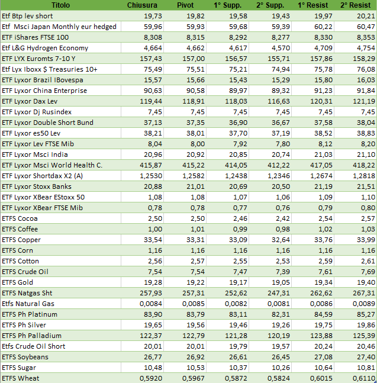Select ETF LYX Euromts 7-10 Y cell
377x383 pixels.
coord(60,59)
